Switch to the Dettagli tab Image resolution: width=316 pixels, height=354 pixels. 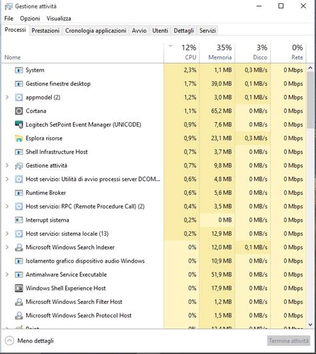184,31
